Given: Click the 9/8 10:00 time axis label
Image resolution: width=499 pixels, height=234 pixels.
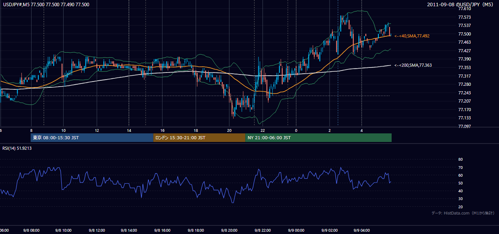Looking at the screenshot, I should coord(63,230).
